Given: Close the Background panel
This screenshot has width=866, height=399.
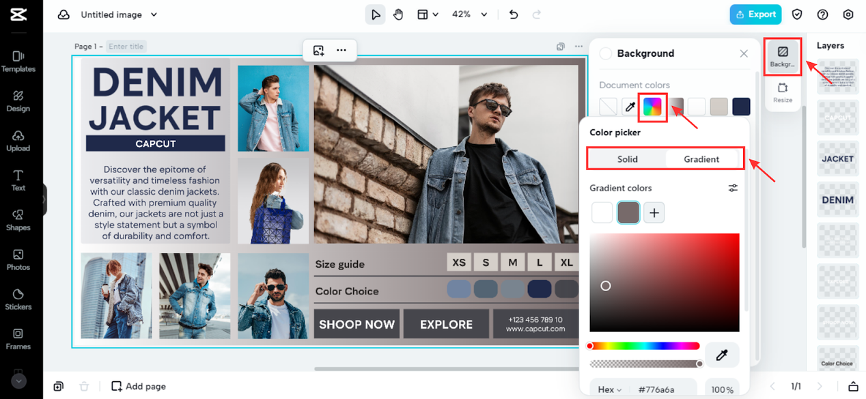Looking at the screenshot, I should (x=744, y=53).
